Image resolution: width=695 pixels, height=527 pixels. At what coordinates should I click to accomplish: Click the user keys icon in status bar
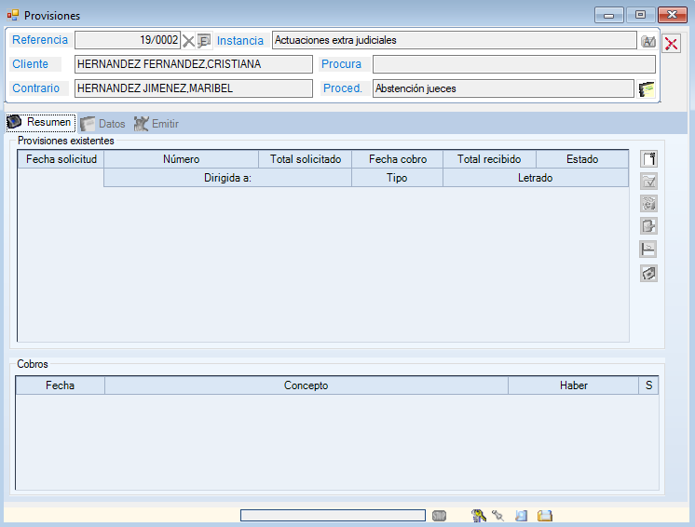tap(479, 515)
